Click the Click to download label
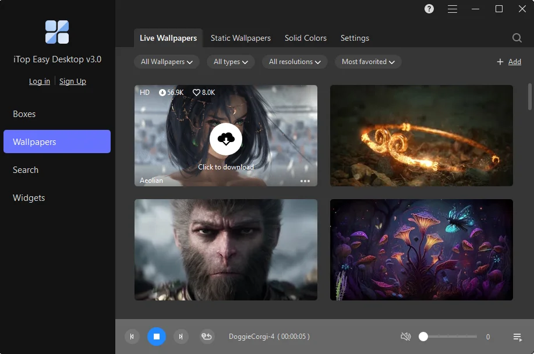 point(226,167)
